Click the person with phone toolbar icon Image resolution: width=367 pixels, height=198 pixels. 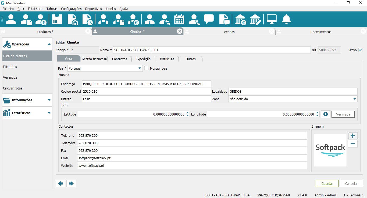click(x=194, y=20)
